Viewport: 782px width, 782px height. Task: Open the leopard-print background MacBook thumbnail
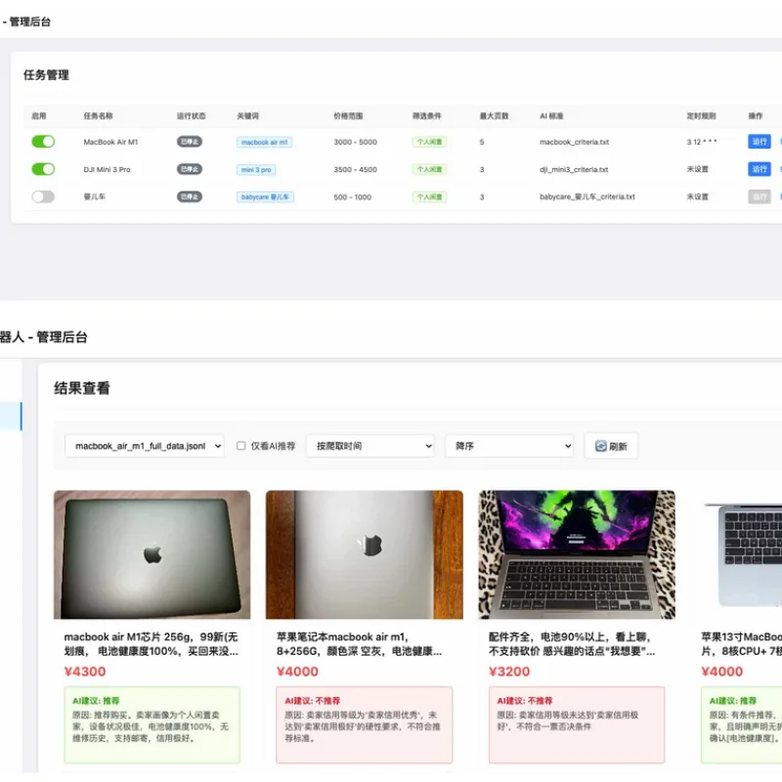[577, 554]
